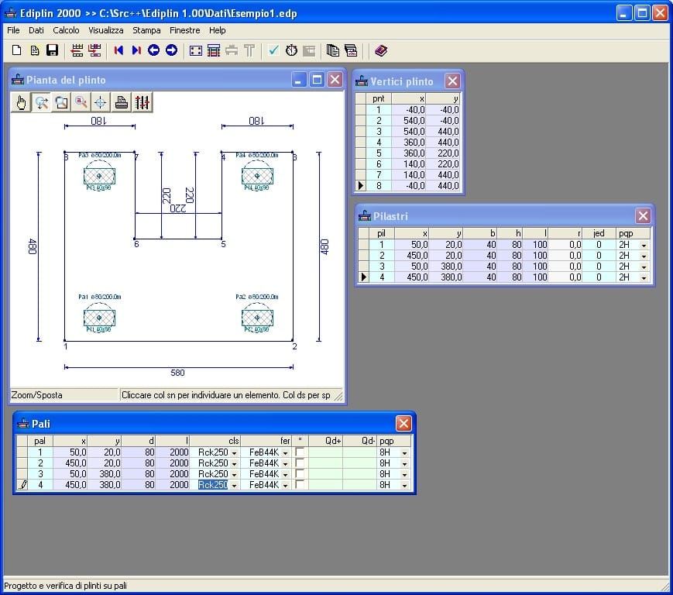Open cls dropdown for pile 2

(x=234, y=463)
